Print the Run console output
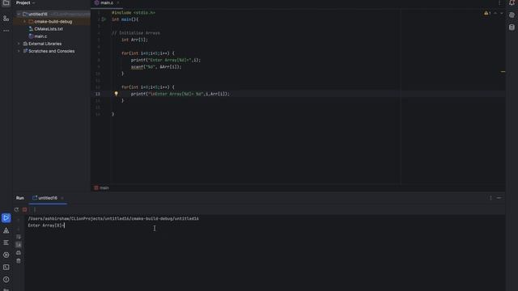The height and width of the screenshot is (291, 518). tap(19, 253)
